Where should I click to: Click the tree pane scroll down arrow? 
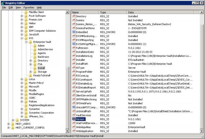67,131
